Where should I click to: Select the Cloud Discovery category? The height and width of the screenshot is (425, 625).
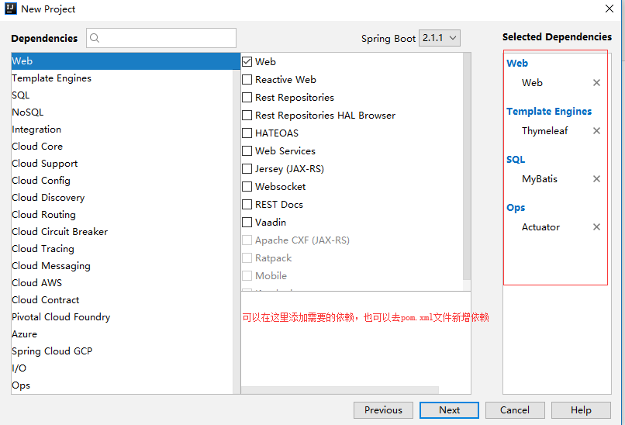(x=122, y=197)
